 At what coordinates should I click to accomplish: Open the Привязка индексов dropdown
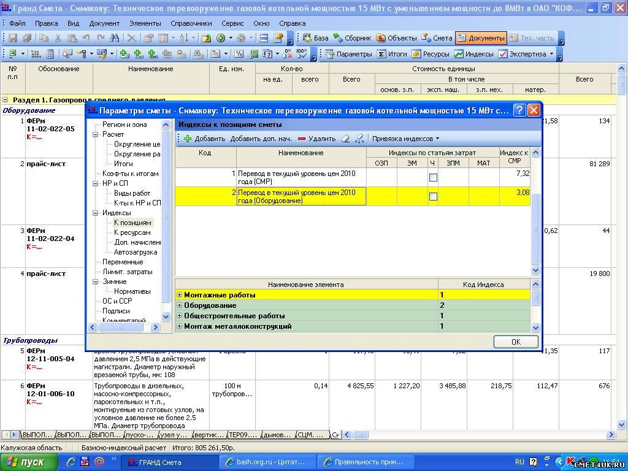tap(405, 139)
